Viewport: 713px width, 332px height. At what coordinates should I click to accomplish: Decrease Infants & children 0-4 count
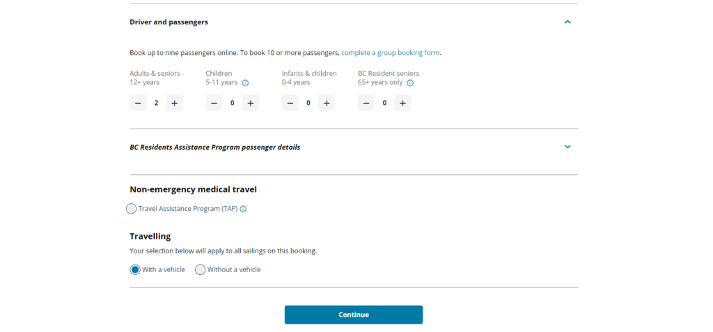point(290,103)
